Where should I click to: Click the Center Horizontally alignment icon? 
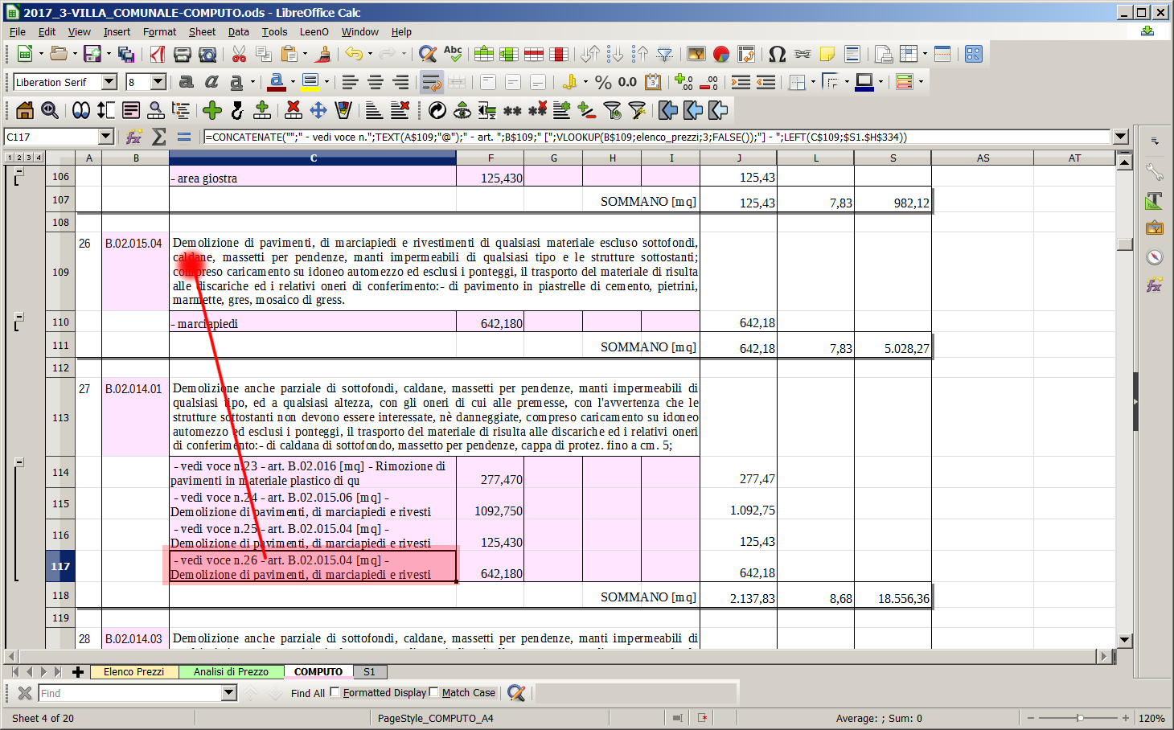pos(375,82)
